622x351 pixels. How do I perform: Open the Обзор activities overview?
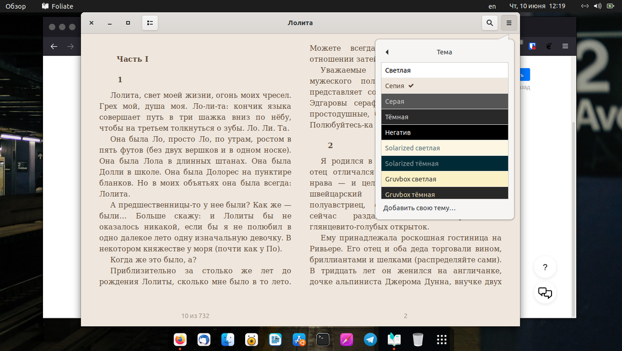pos(16,6)
